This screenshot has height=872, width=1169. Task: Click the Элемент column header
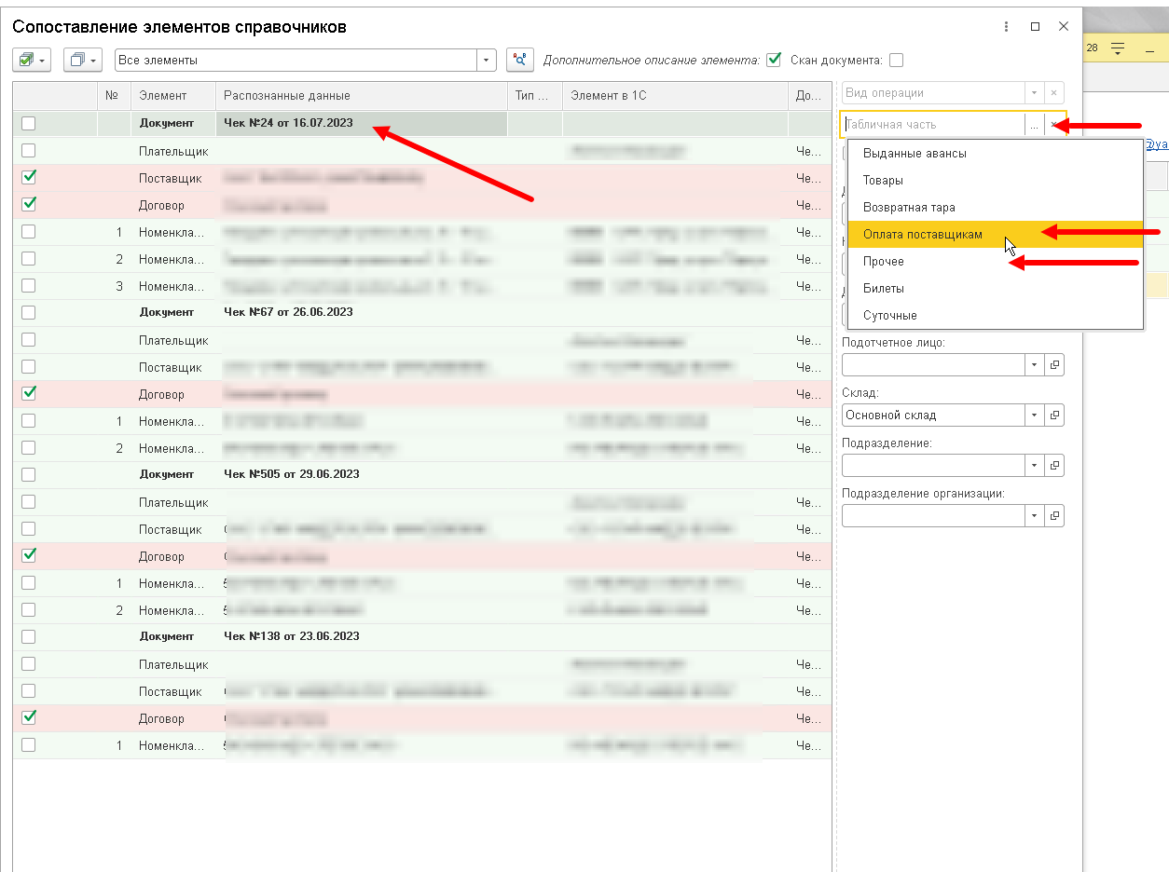pos(173,96)
